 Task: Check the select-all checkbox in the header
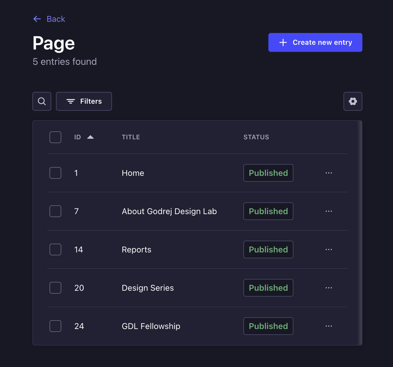point(55,137)
